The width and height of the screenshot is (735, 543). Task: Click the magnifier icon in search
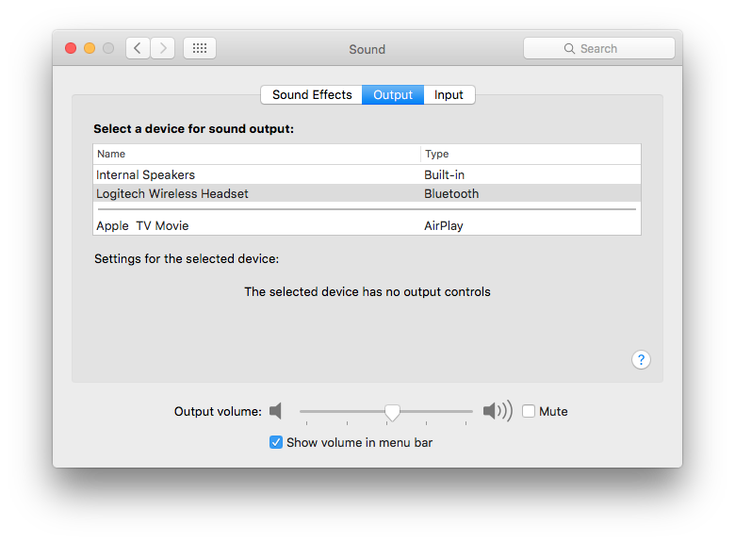(x=569, y=48)
